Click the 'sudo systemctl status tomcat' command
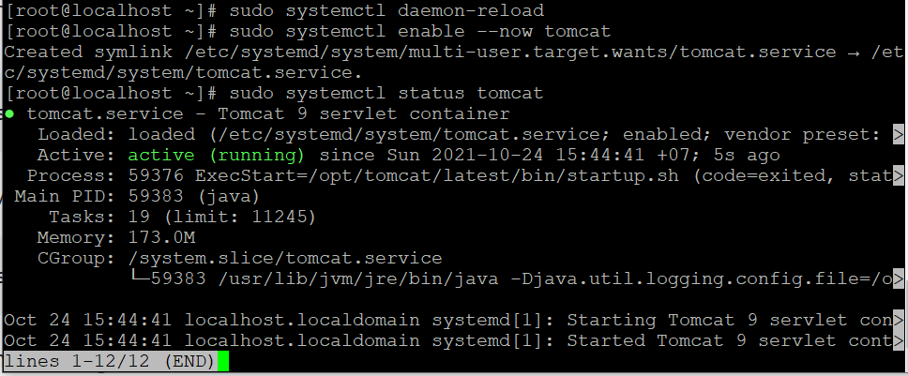 386,93
